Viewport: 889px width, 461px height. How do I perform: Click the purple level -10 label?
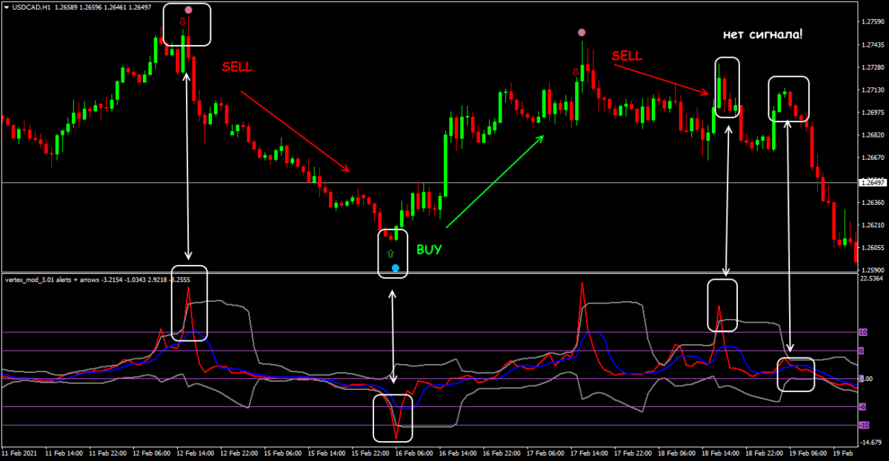point(862,425)
